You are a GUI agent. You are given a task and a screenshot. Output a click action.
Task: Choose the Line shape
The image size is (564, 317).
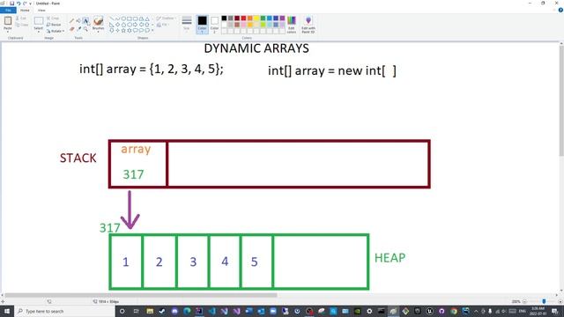point(112,18)
